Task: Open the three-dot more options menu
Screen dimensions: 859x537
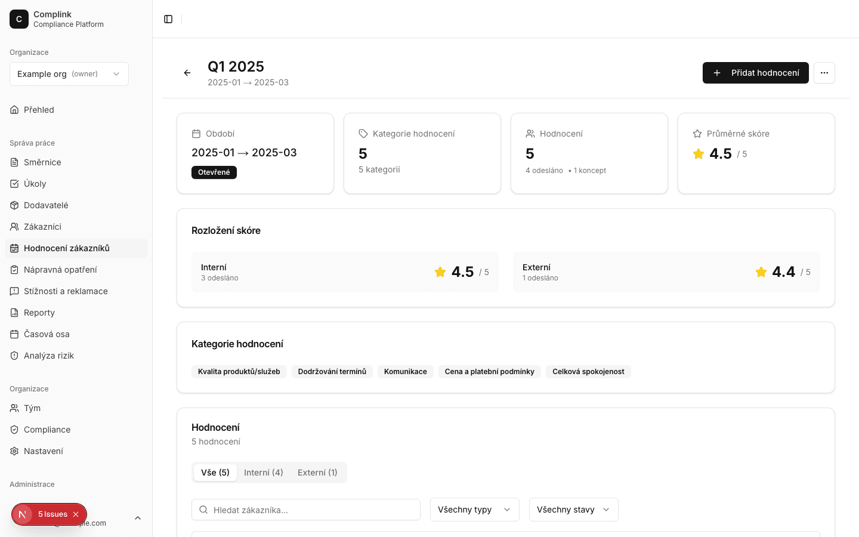Action: click(x=824, y=73)
